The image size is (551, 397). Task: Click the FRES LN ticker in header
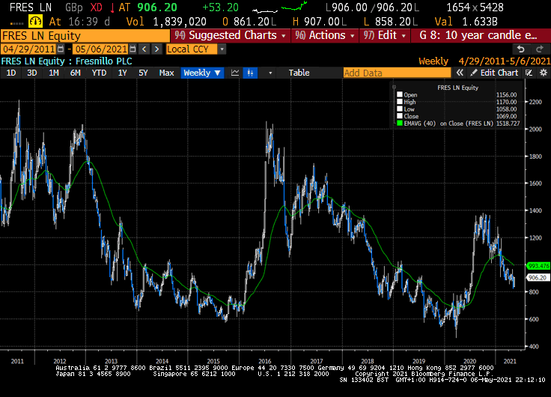pos(30,7)
